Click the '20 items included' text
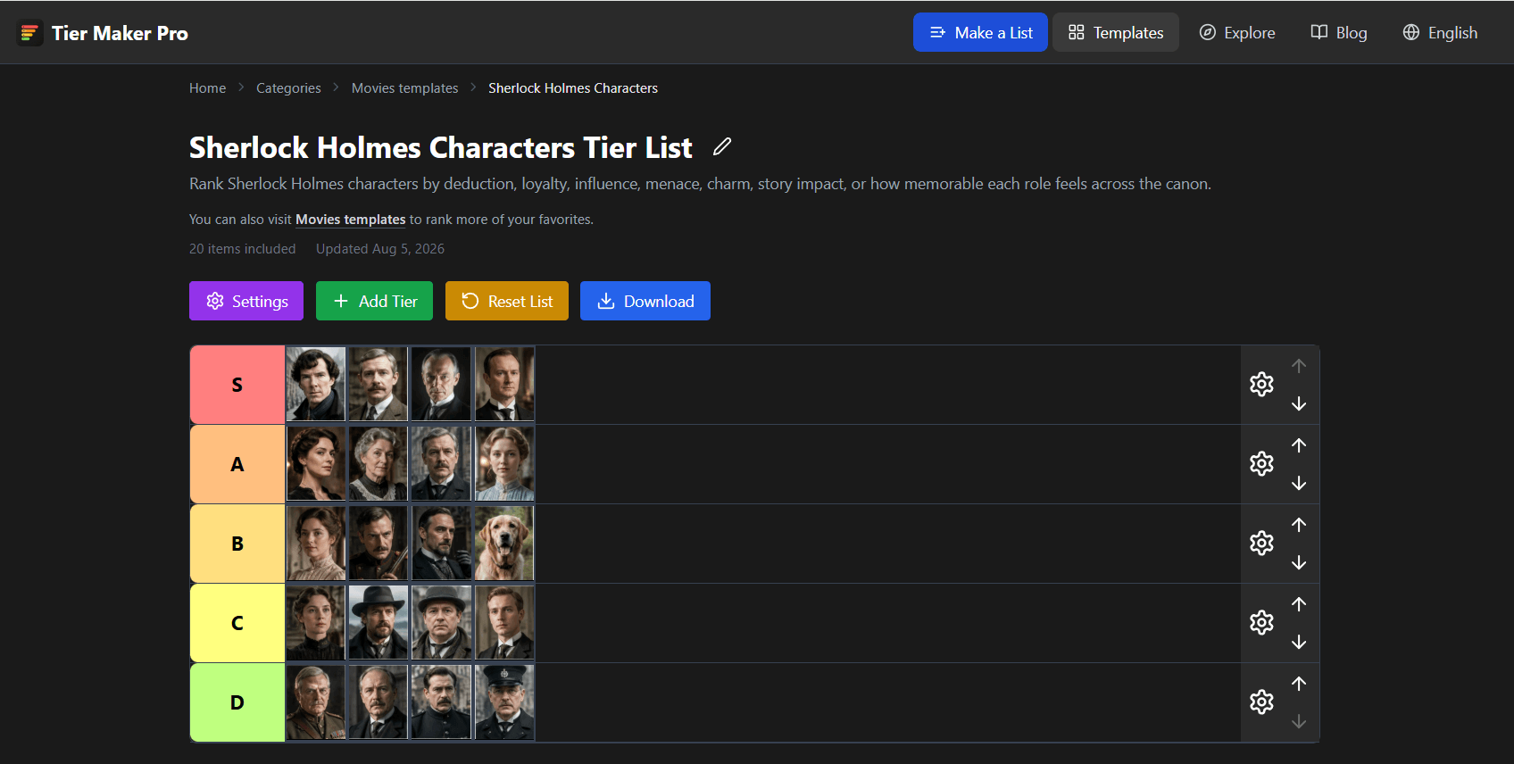 [242, 249]
